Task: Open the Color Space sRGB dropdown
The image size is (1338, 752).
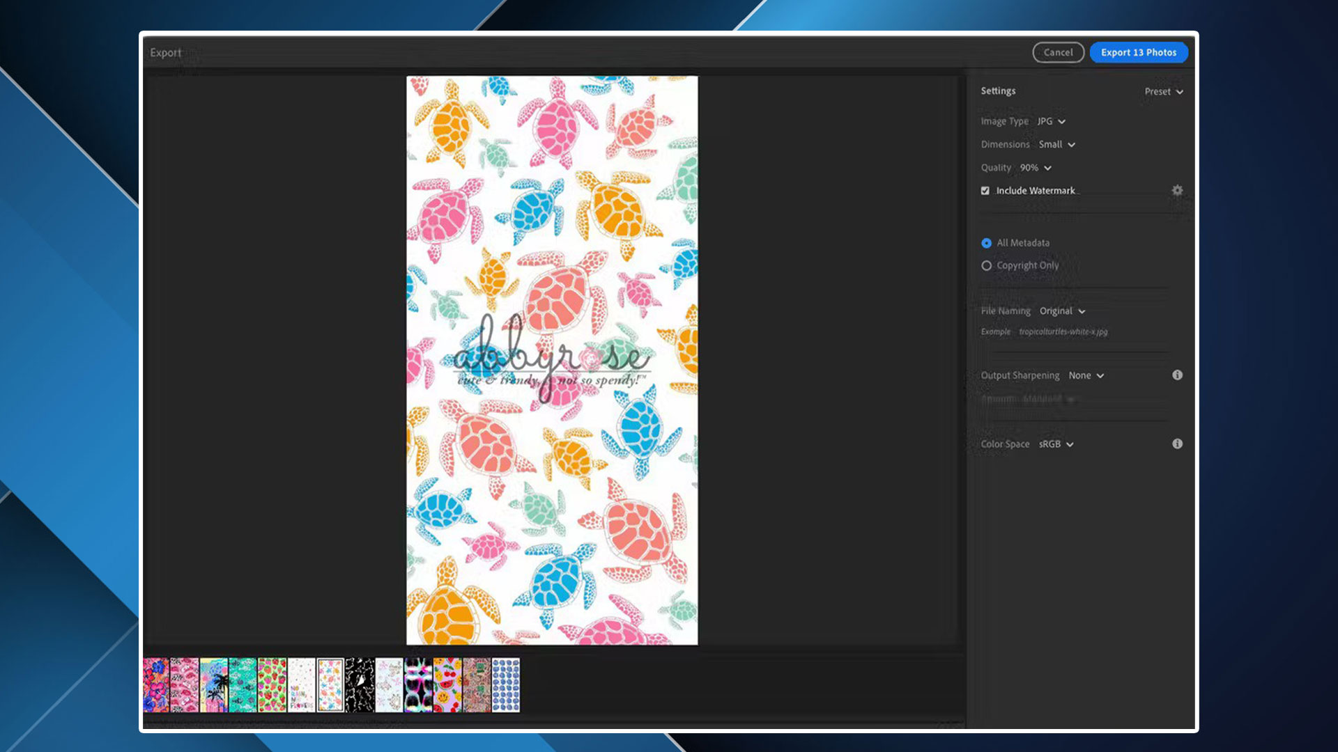Action: point(1056,444)
